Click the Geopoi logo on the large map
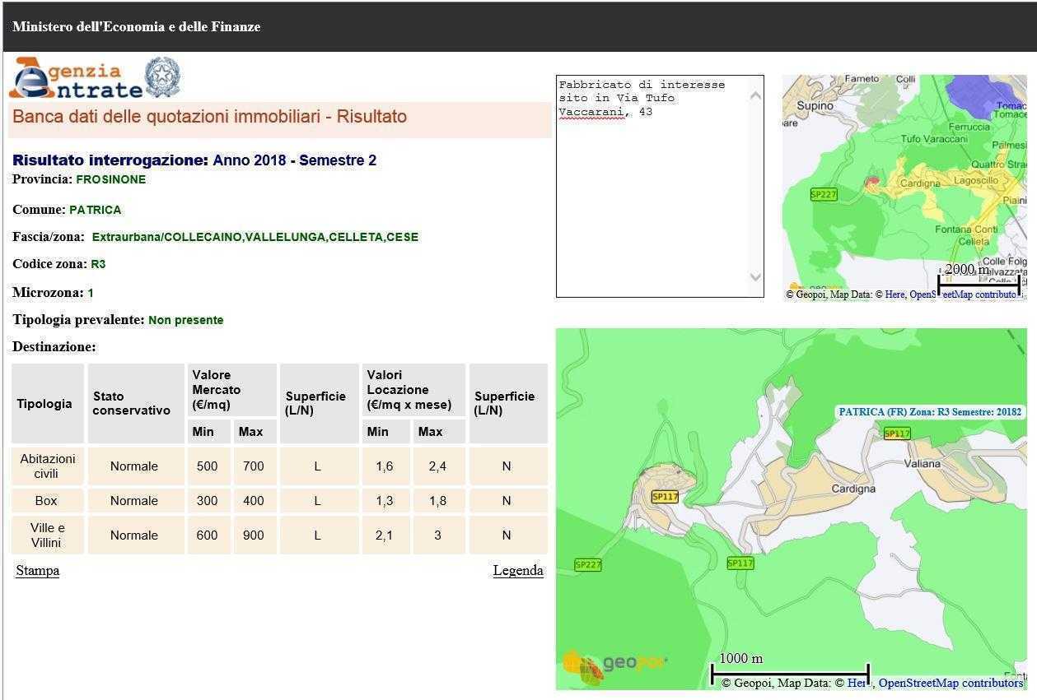This screenshot has width=1037, height=700. [x=614, y=664]
